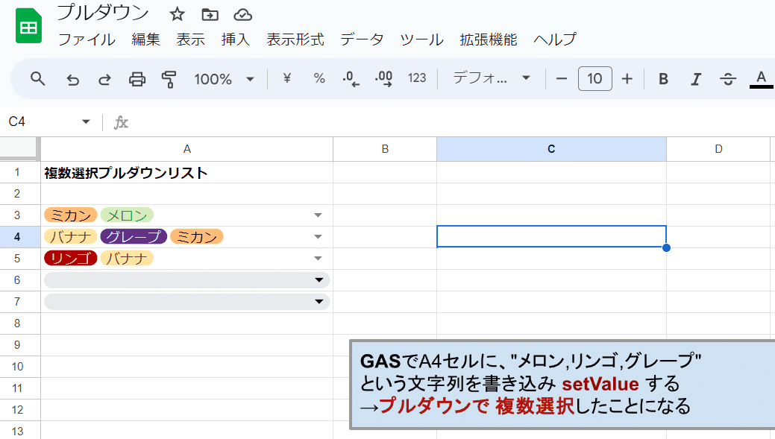This screenshot has height=439, width=775.
Task: Click the リンゴ chip in row 5
Action: pos(70,259)
